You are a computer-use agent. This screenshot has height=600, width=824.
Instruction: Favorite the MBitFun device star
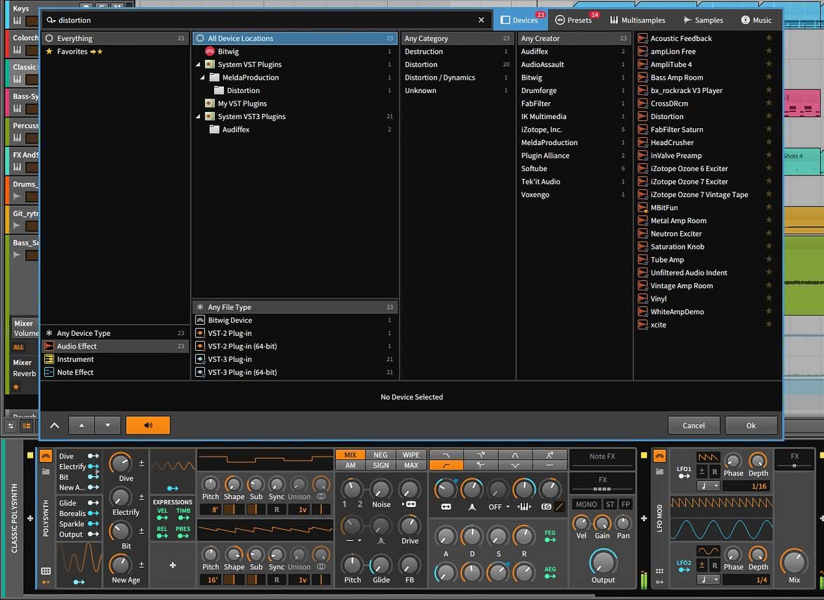[x=769, y=207]
